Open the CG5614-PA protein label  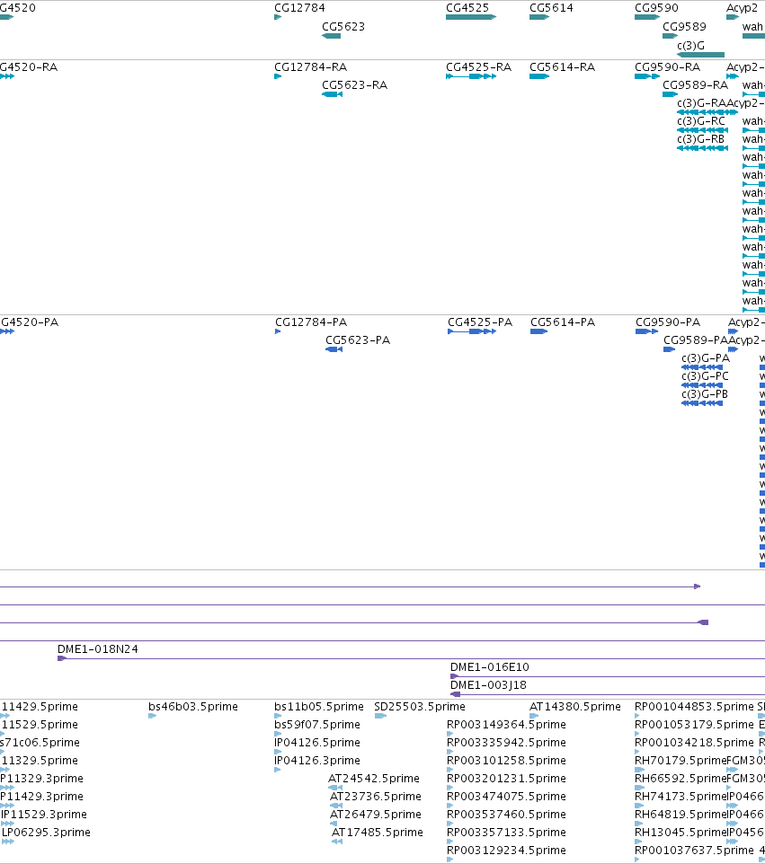pos(563,322)
